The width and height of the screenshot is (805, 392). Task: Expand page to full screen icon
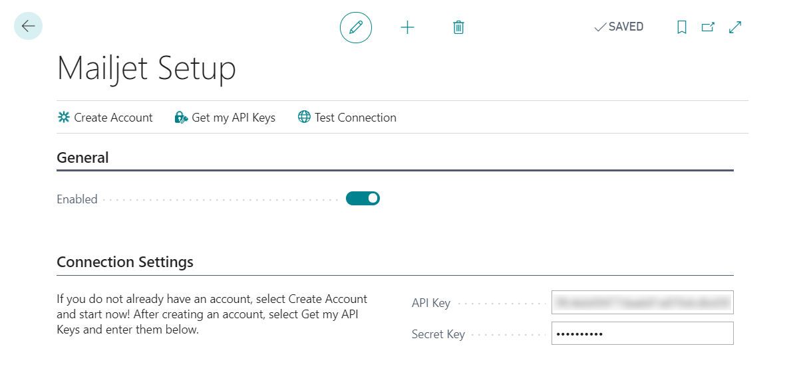pos(735,27)
